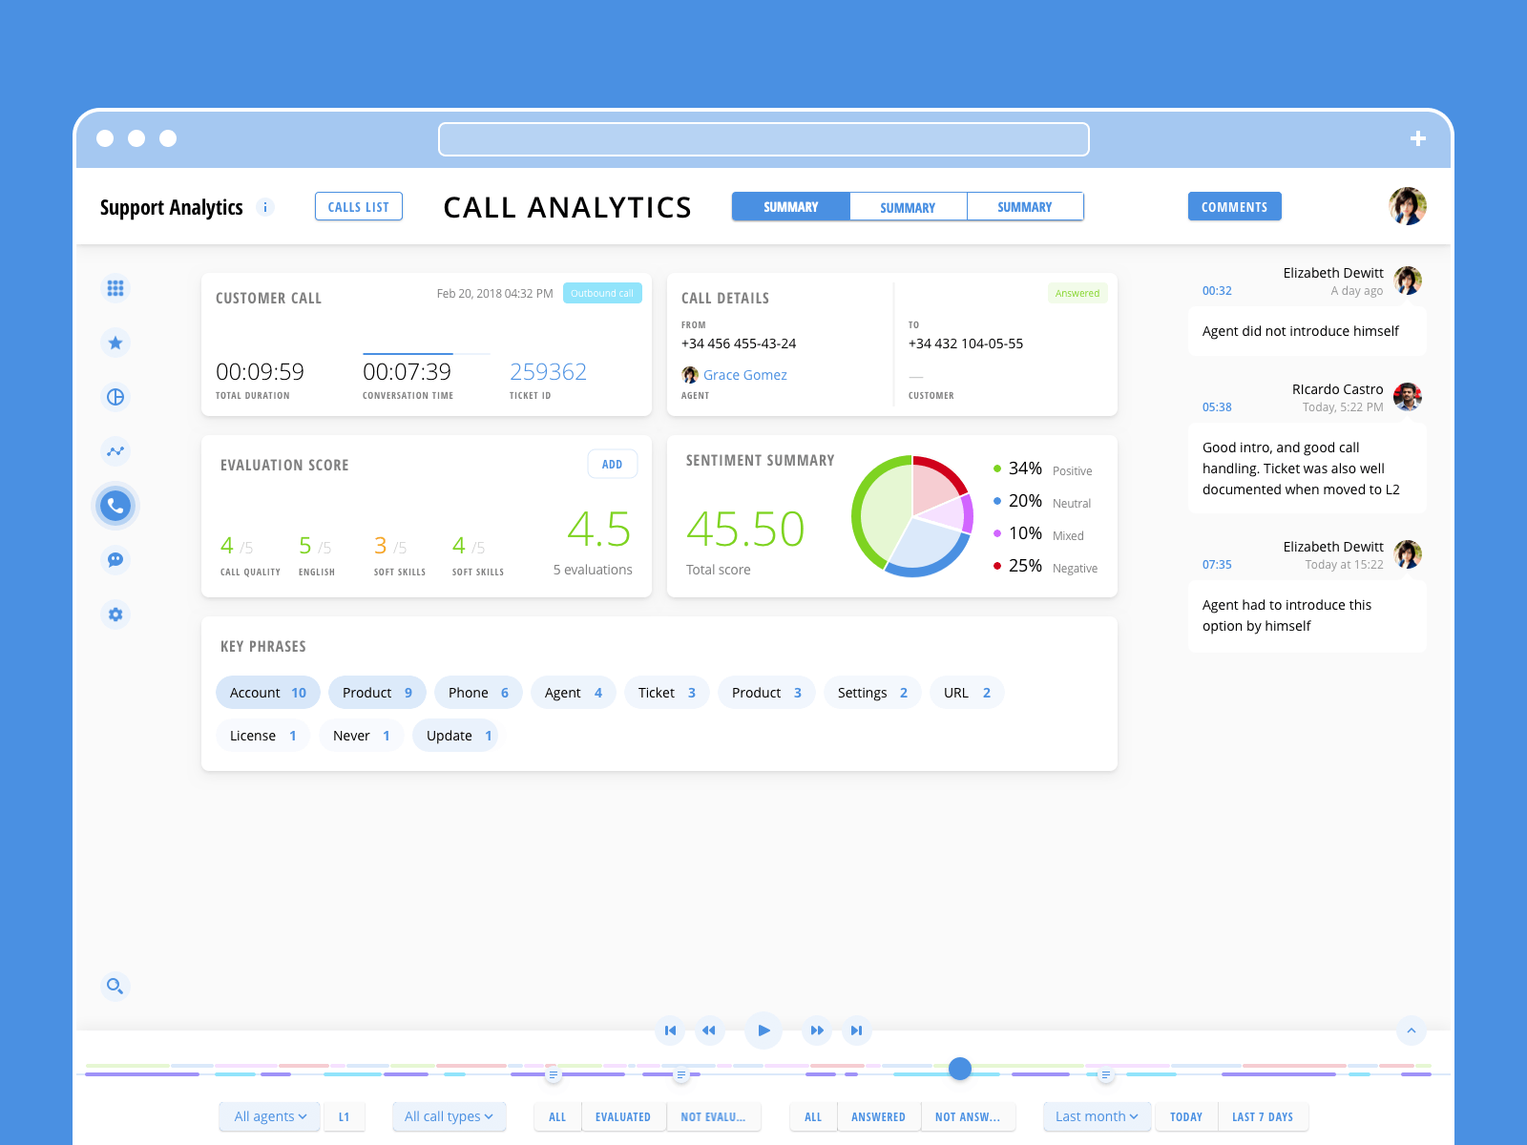This screenshot has width=1527, height=1145.
Task: Select the middle Summary tab
Action: [x=908, y=206]
